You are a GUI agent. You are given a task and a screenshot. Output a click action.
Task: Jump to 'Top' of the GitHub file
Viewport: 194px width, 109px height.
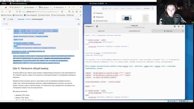click(77, 19)
